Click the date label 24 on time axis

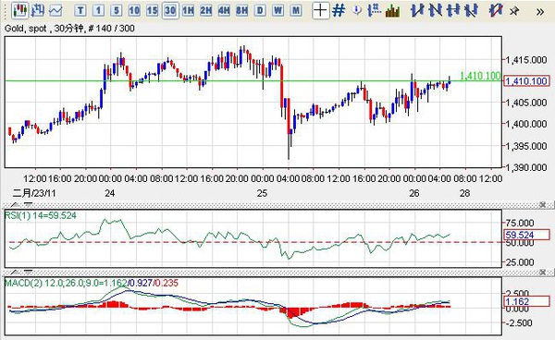(110, 193)
